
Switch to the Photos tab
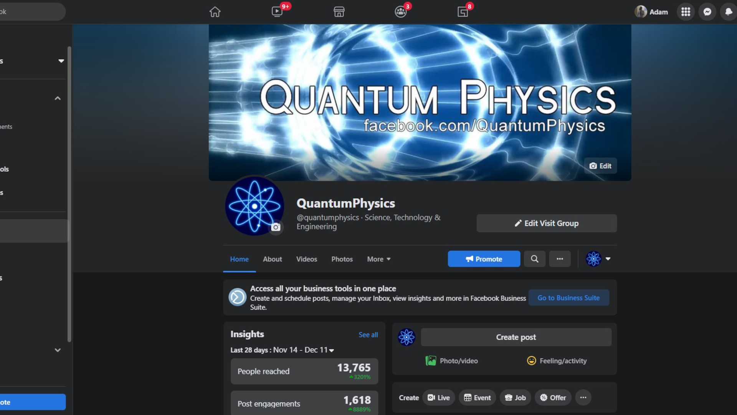tap(342, 259)
